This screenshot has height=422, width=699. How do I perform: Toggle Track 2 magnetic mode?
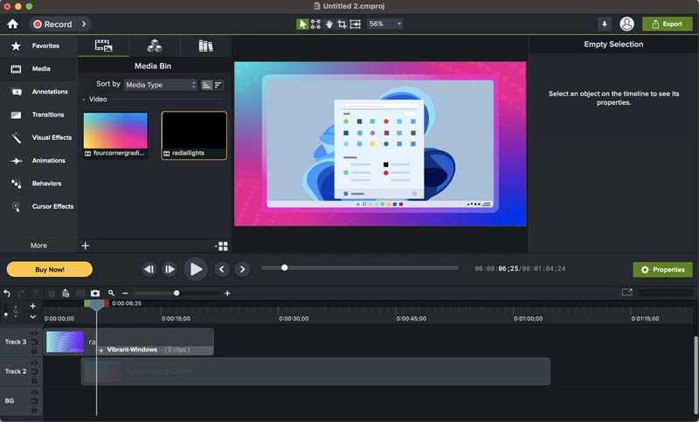pos(34,371)
